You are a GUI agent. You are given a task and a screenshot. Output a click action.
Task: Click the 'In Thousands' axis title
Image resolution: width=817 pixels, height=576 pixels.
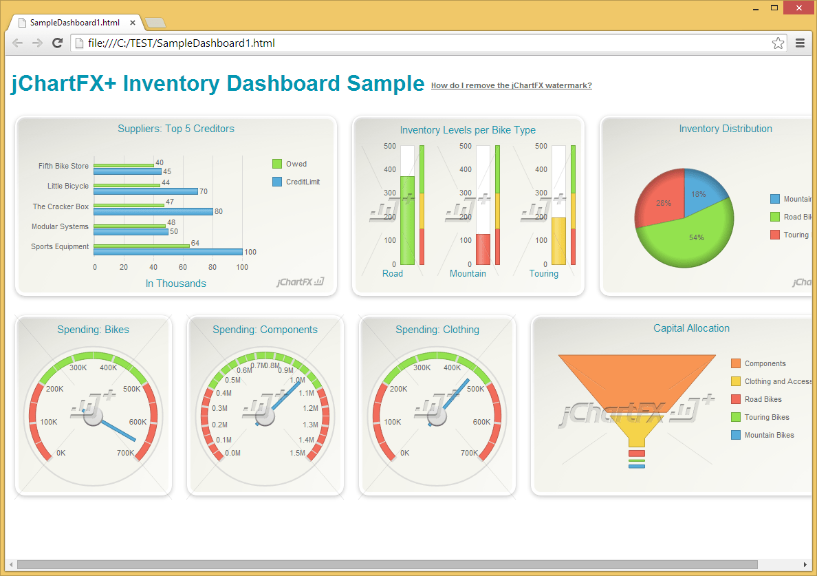pos(176,284)
